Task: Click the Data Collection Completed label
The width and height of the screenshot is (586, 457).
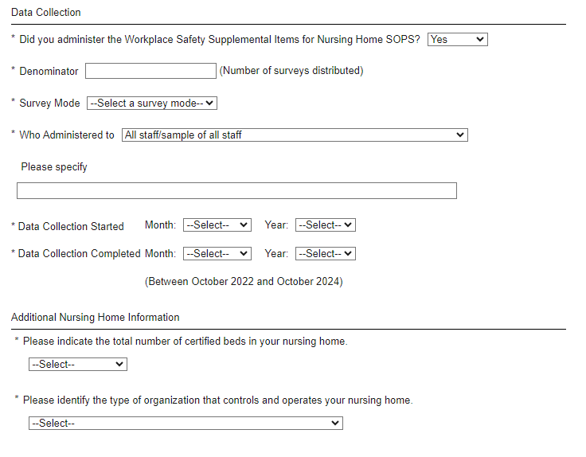Action: pos(79,254)
